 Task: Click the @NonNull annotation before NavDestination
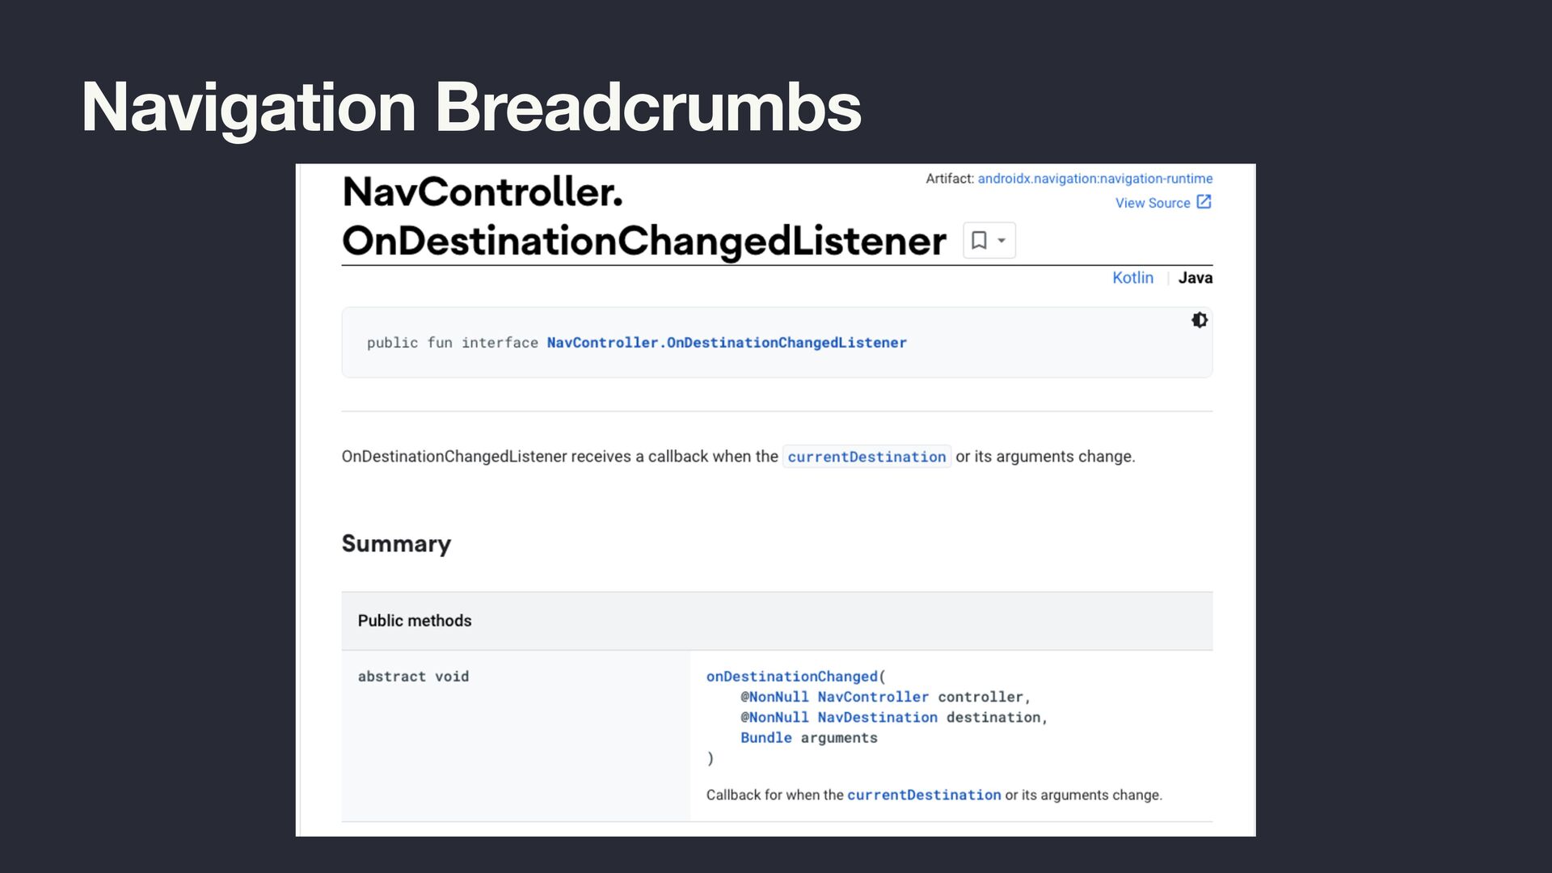(774, 717)
